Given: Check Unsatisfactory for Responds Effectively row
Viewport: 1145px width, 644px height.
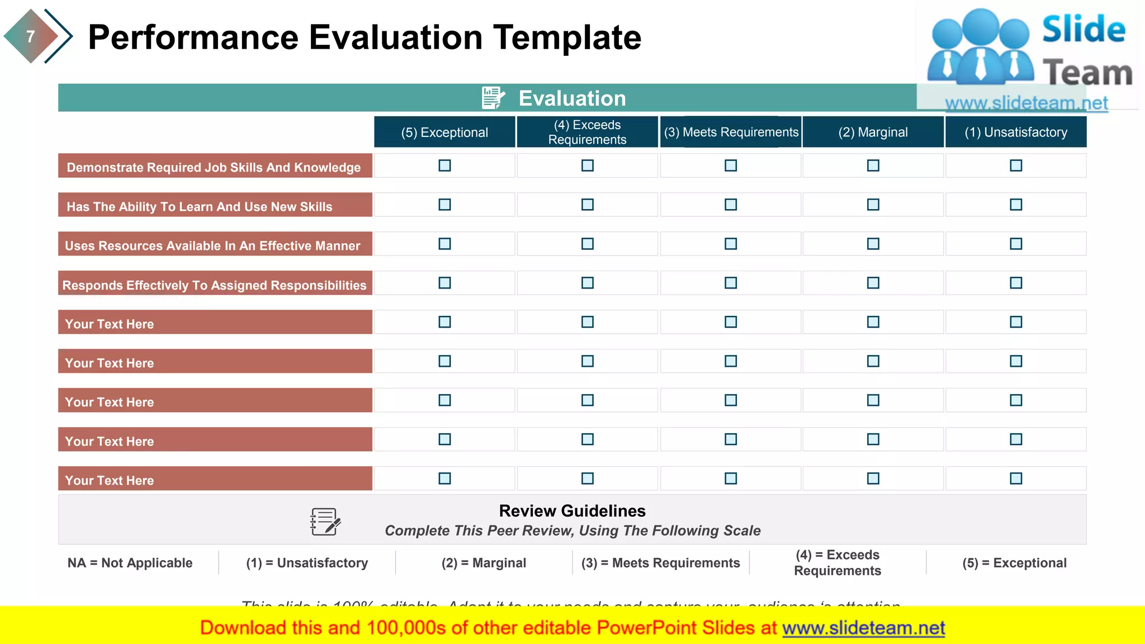Looking at the screenshot, I should tap(1016, 283).
